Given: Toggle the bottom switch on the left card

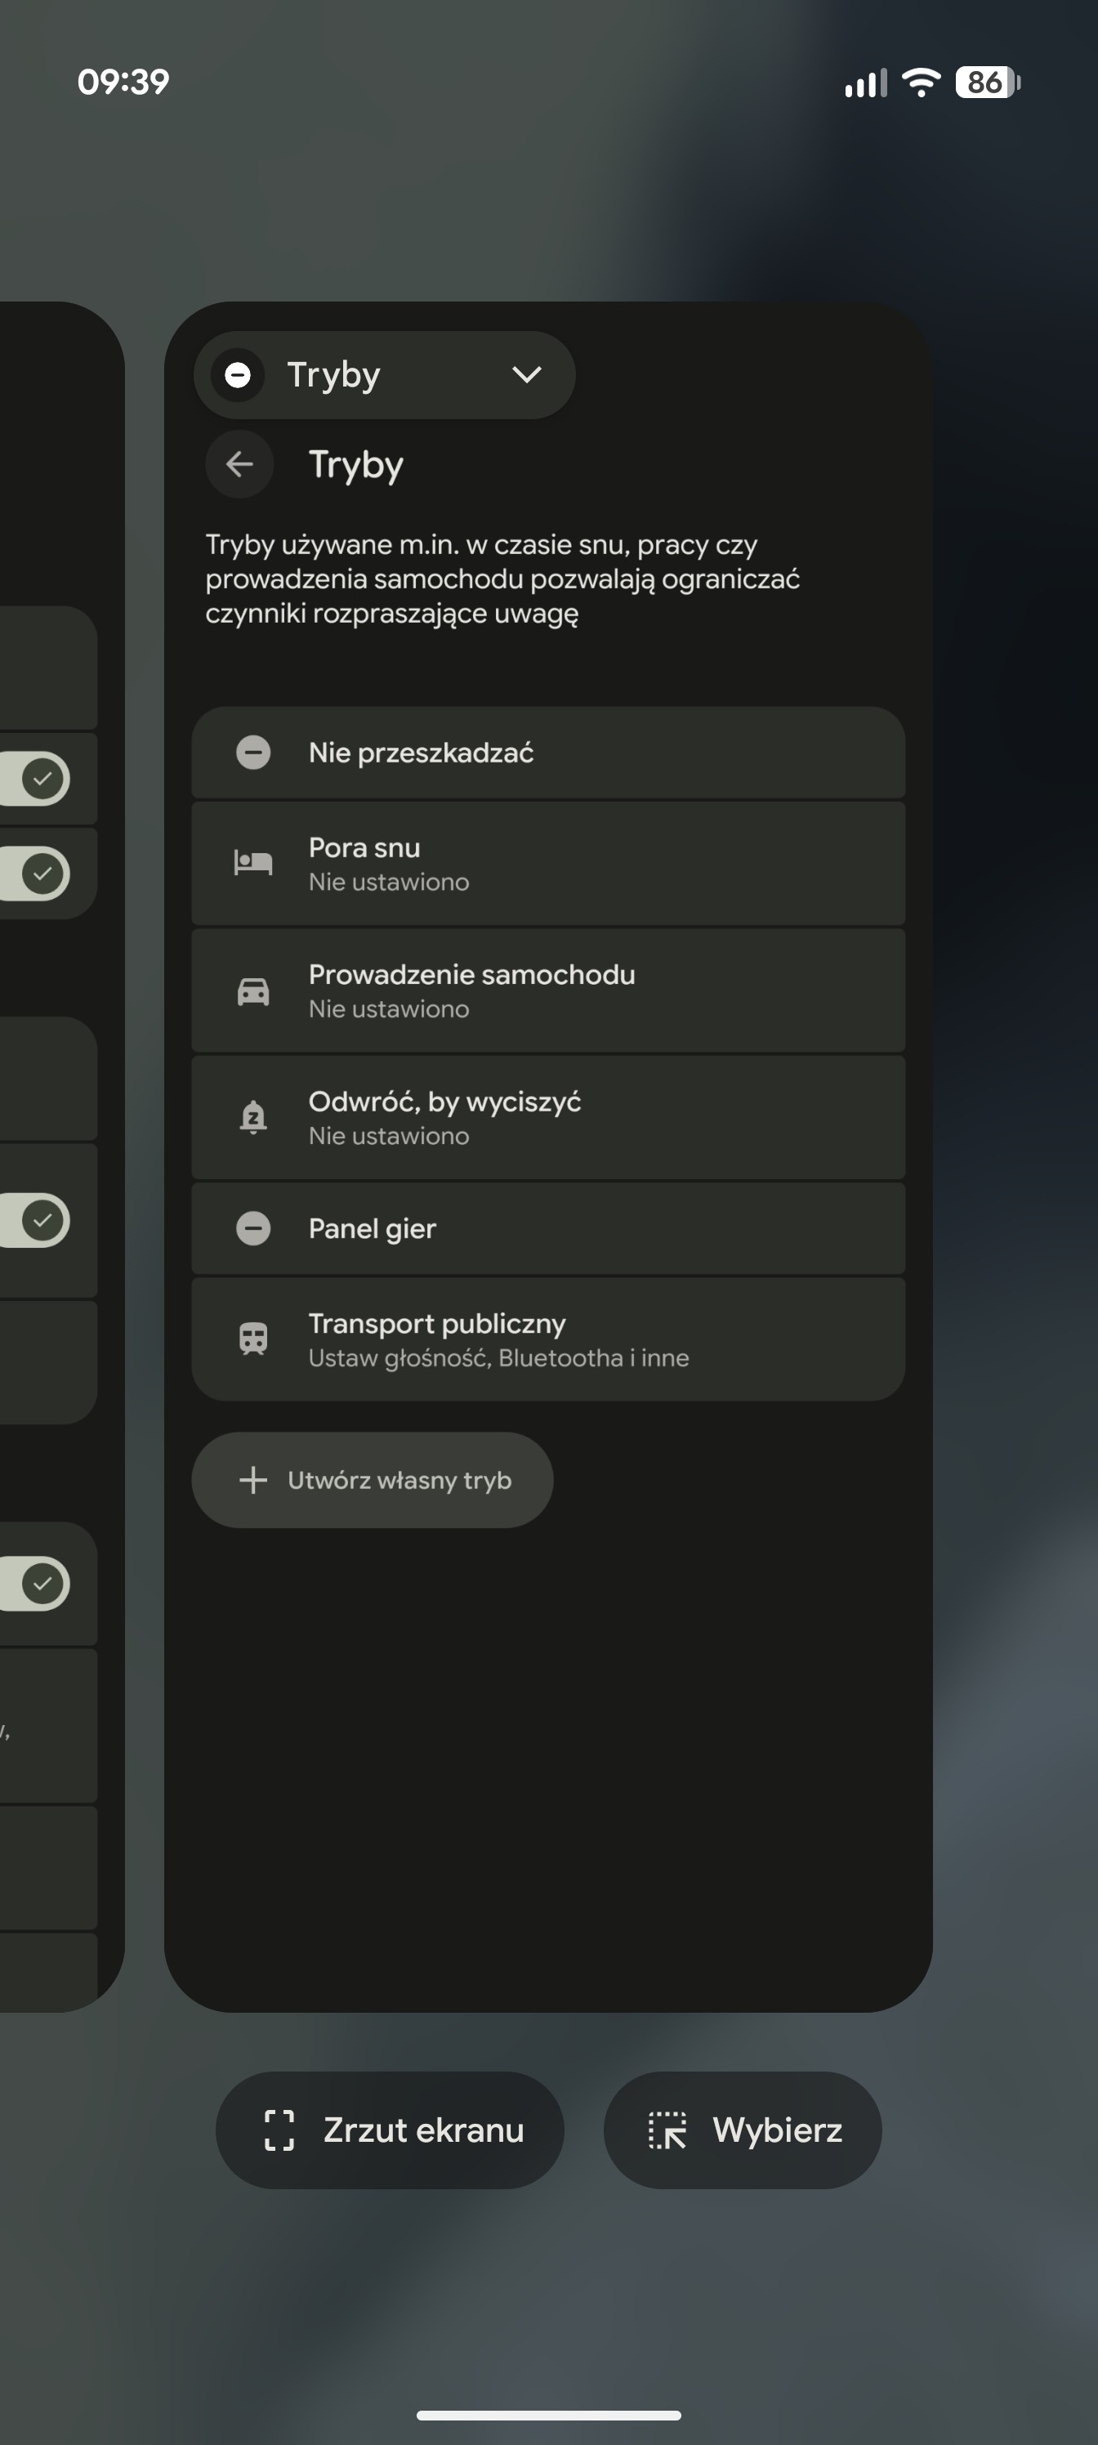Looking at the screenshot, I should click(33, 1583).
